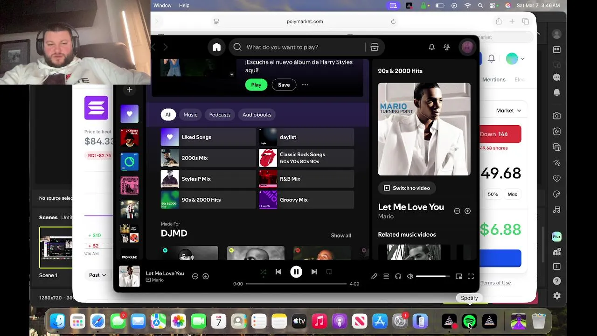The image size is (597, 336).
Task: Select the Podcasts filter chip
Action: click(220, 115)
